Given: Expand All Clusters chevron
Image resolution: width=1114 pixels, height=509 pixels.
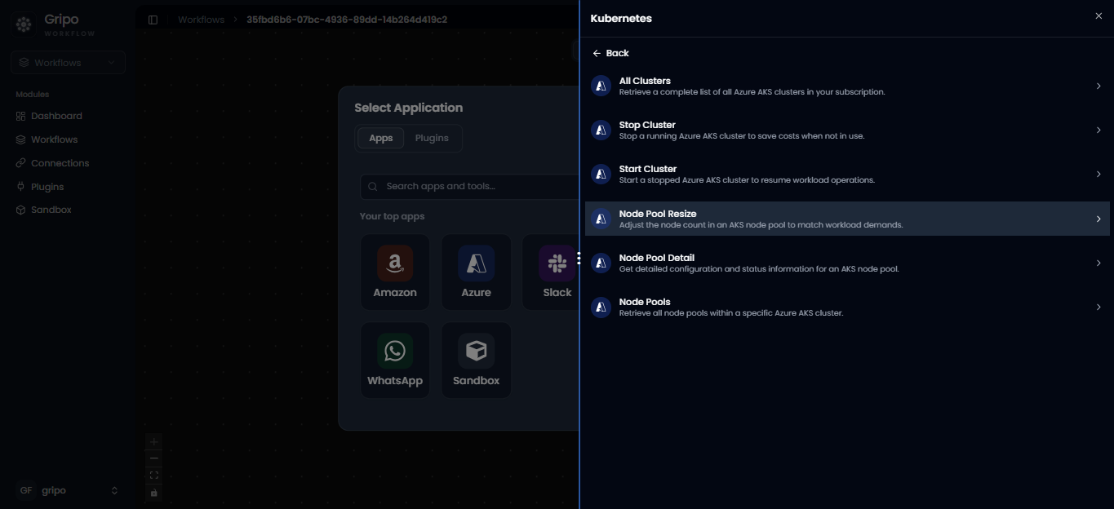Looking at the screenshot, I should (x=1098, y=86).
